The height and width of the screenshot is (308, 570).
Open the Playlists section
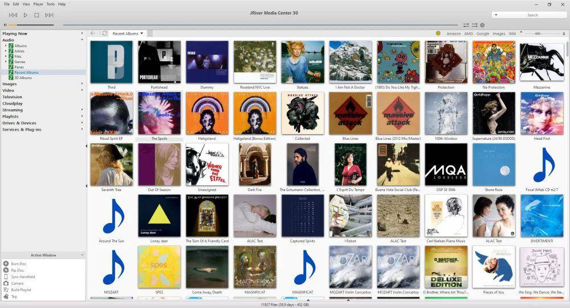pyautogui.click(x=10, y=116)
